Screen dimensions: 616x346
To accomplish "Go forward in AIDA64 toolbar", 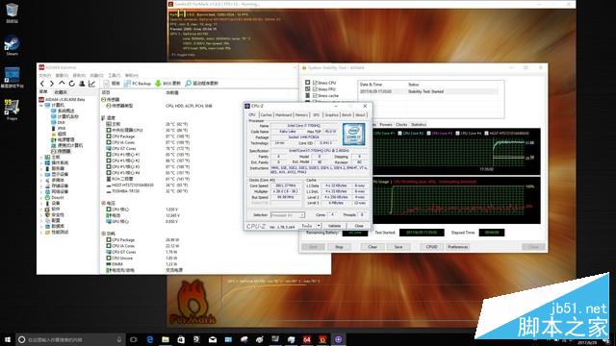I will pyautogui.click(x=51, y=84).
